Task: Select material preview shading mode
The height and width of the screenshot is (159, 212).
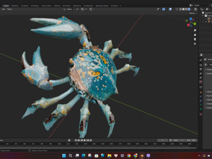Action: click(186, 9)
